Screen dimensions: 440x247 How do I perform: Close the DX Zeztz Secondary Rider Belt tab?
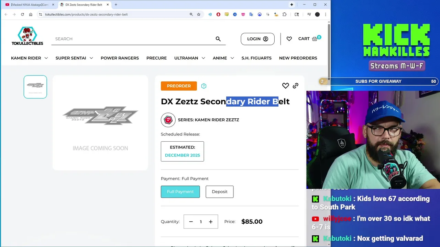pos(108,5)
